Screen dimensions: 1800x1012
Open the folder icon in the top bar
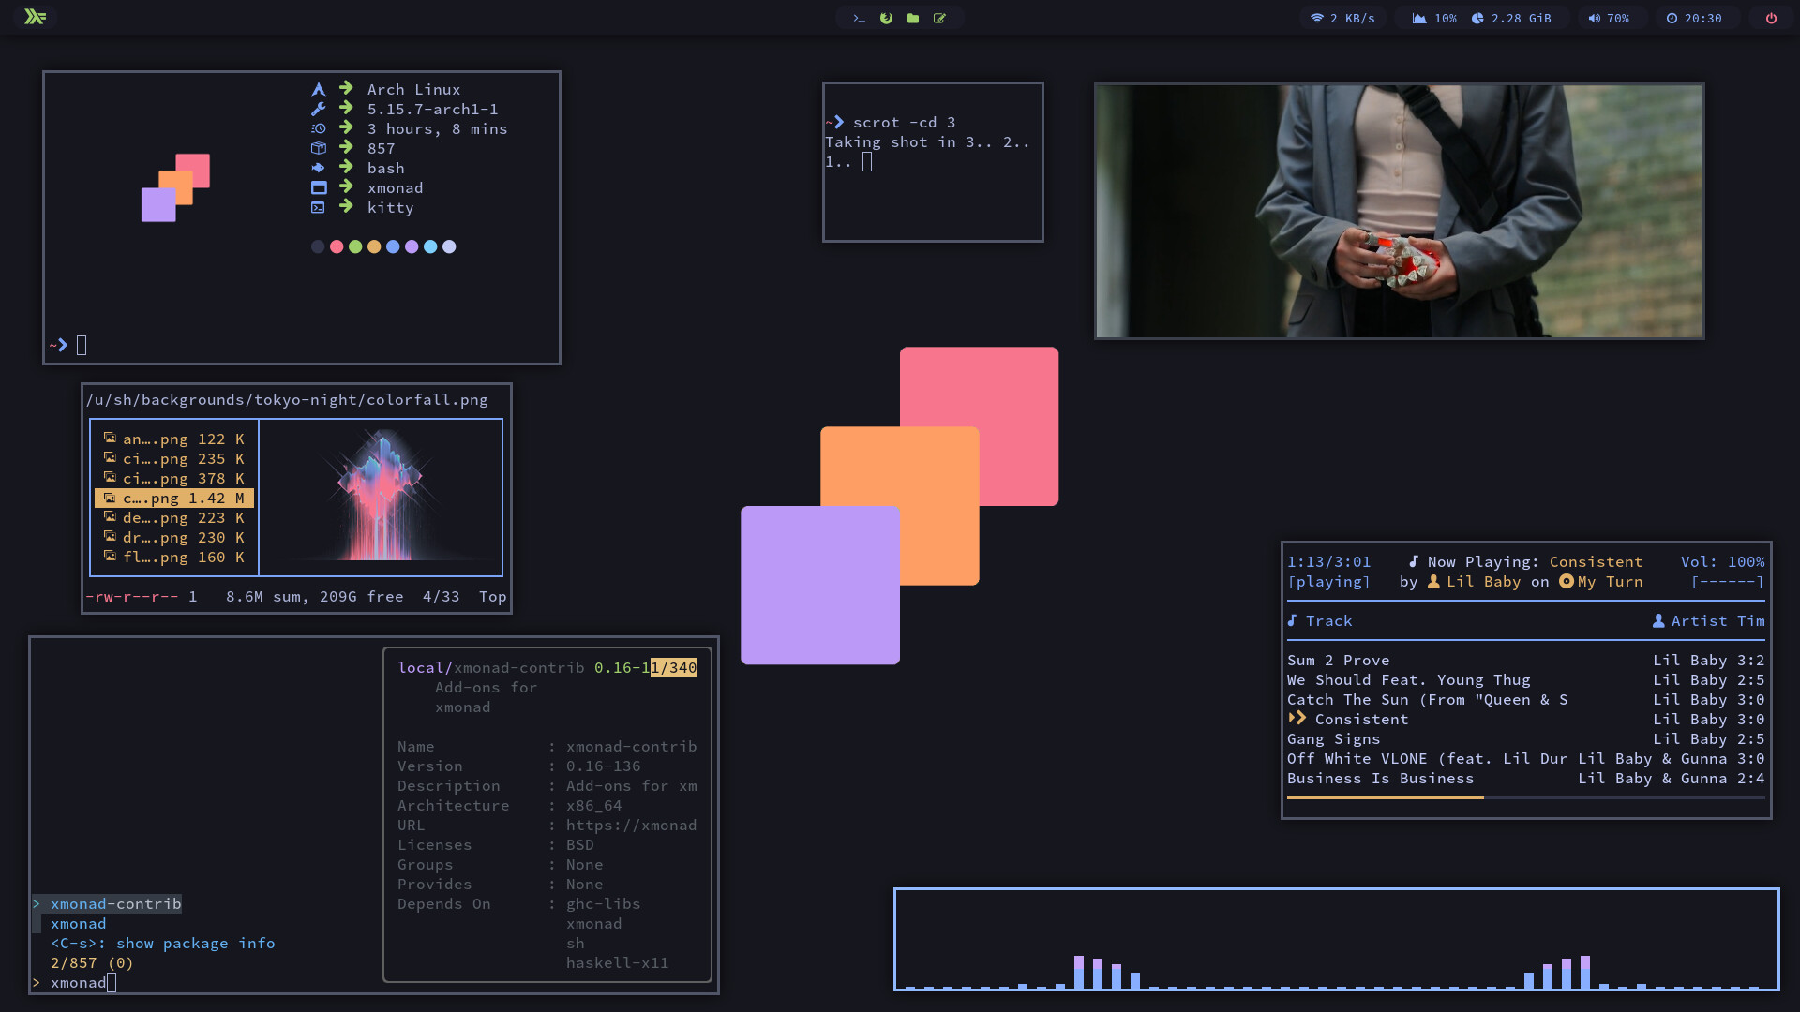[x=912, y=17]
